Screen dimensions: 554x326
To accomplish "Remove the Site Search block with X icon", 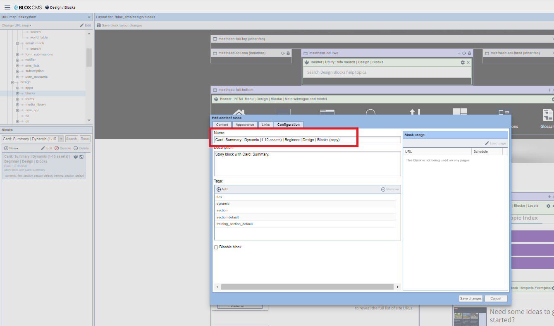I will 468,62.
